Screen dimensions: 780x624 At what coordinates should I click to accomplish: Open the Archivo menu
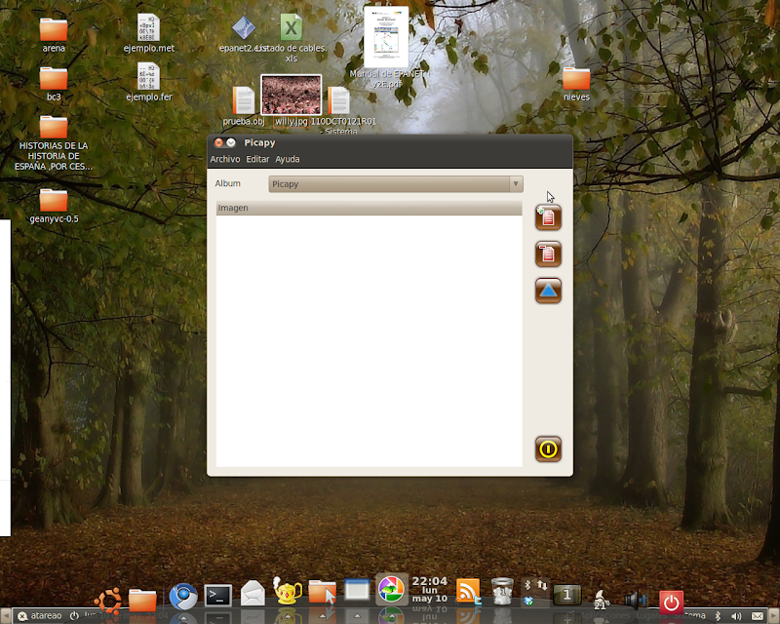pyautogui.click(x=225, y=159)
